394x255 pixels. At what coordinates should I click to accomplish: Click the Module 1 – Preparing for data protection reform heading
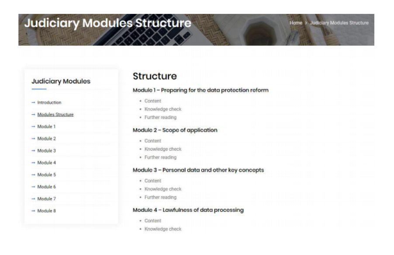point(200,90)
